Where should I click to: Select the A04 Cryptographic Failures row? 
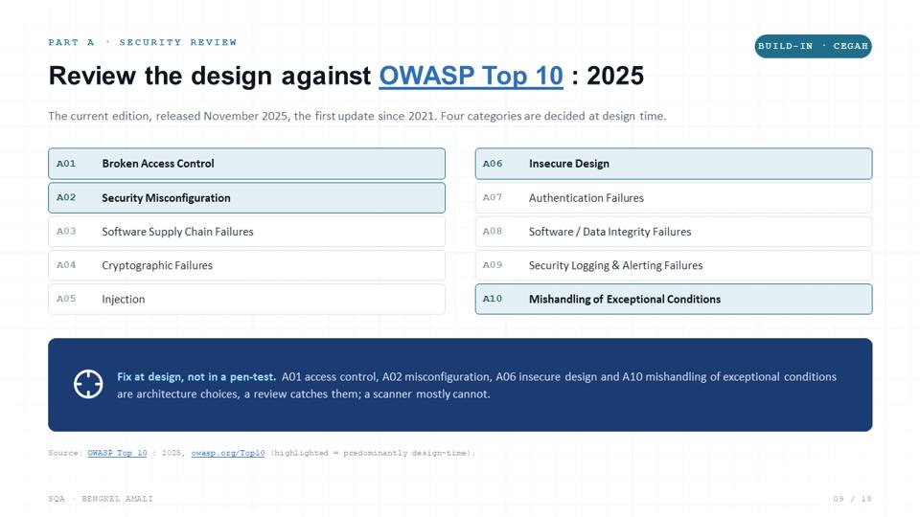point(246,265)
